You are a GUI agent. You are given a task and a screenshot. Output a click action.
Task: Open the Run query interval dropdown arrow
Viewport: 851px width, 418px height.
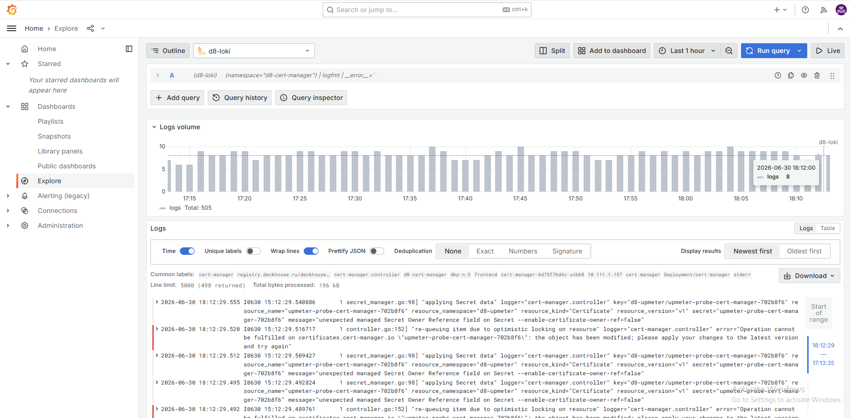pos(799,51)
